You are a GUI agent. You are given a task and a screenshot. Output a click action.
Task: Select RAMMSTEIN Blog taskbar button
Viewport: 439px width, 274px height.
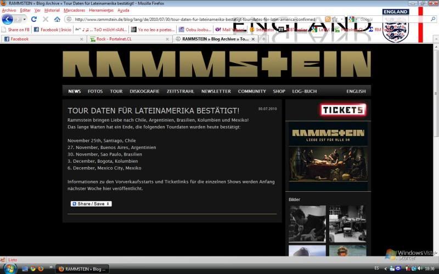click(x=82, y=269)
